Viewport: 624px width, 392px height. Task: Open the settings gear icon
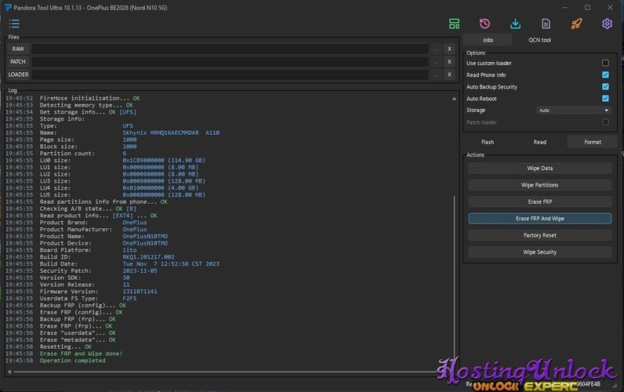click(607, 24)
